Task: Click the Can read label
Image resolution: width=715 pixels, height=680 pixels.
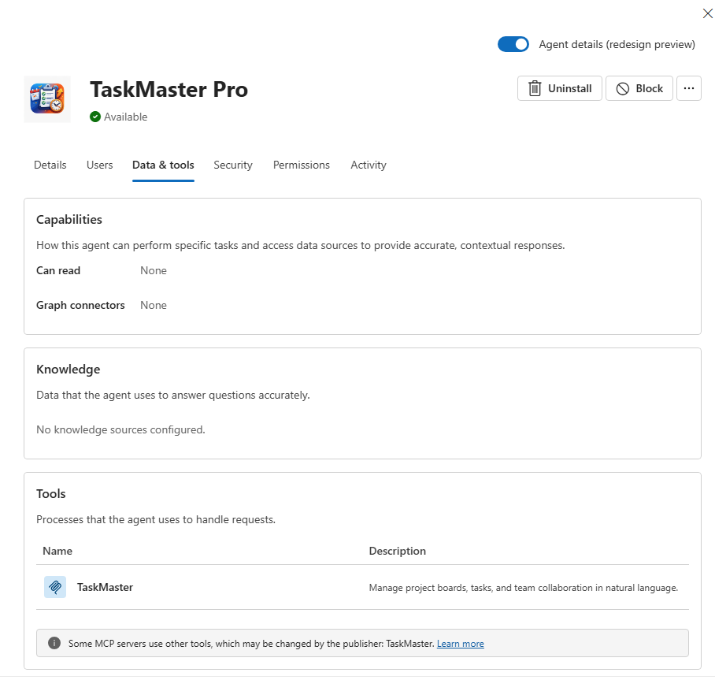Action: click(x=58, y=270)
